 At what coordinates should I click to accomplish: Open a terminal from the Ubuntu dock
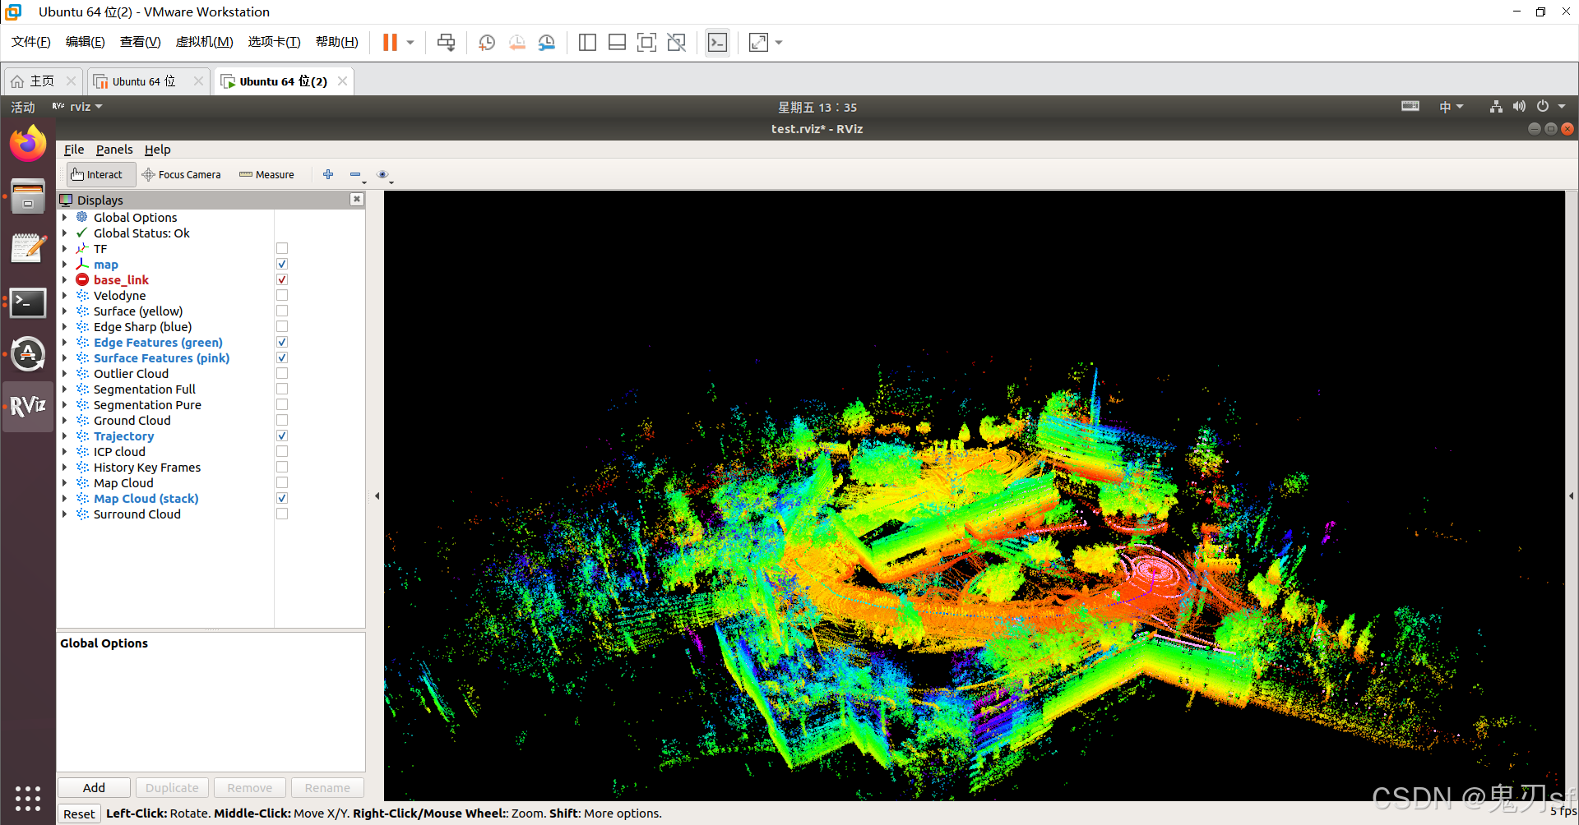point(27,303)
